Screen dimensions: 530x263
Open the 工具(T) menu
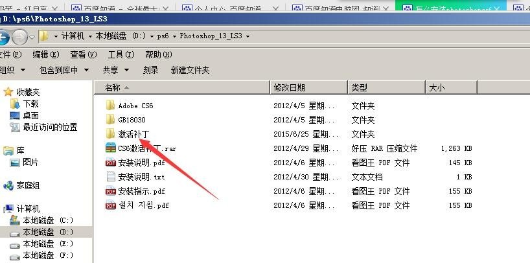tap(121, 54)
